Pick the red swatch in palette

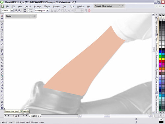tap(160, 61)
